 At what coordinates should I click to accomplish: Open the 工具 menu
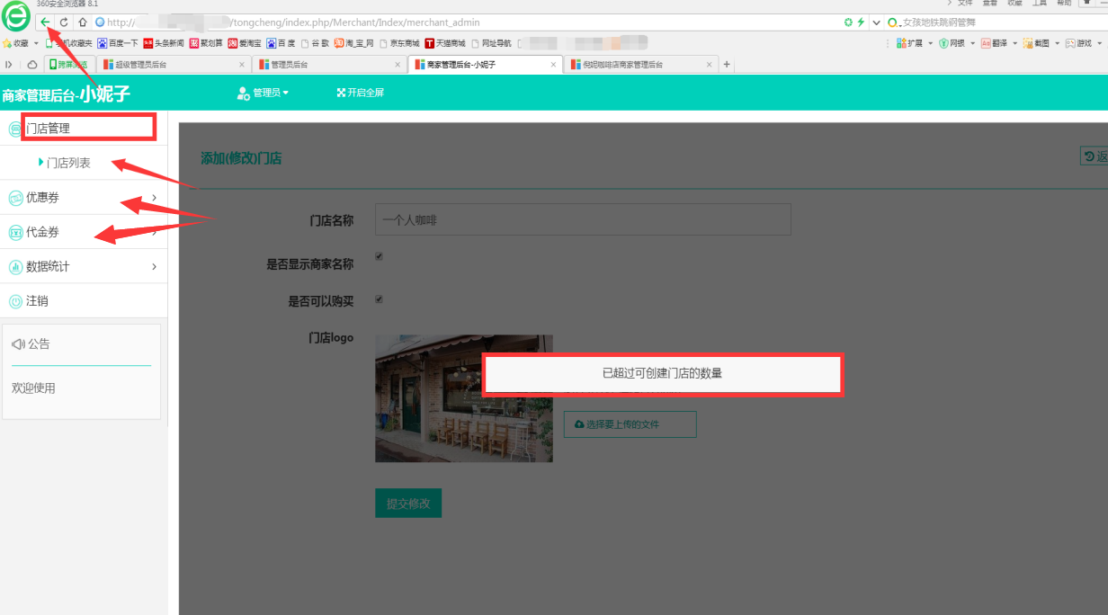(x=1040, y=4)
